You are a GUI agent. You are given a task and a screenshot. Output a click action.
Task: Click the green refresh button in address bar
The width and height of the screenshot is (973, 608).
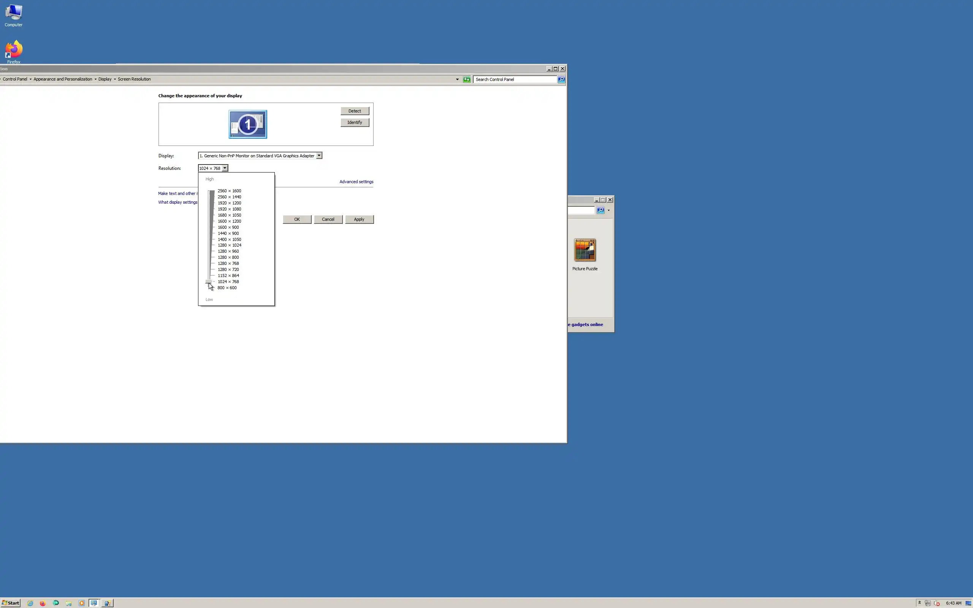tap(466, 79)
